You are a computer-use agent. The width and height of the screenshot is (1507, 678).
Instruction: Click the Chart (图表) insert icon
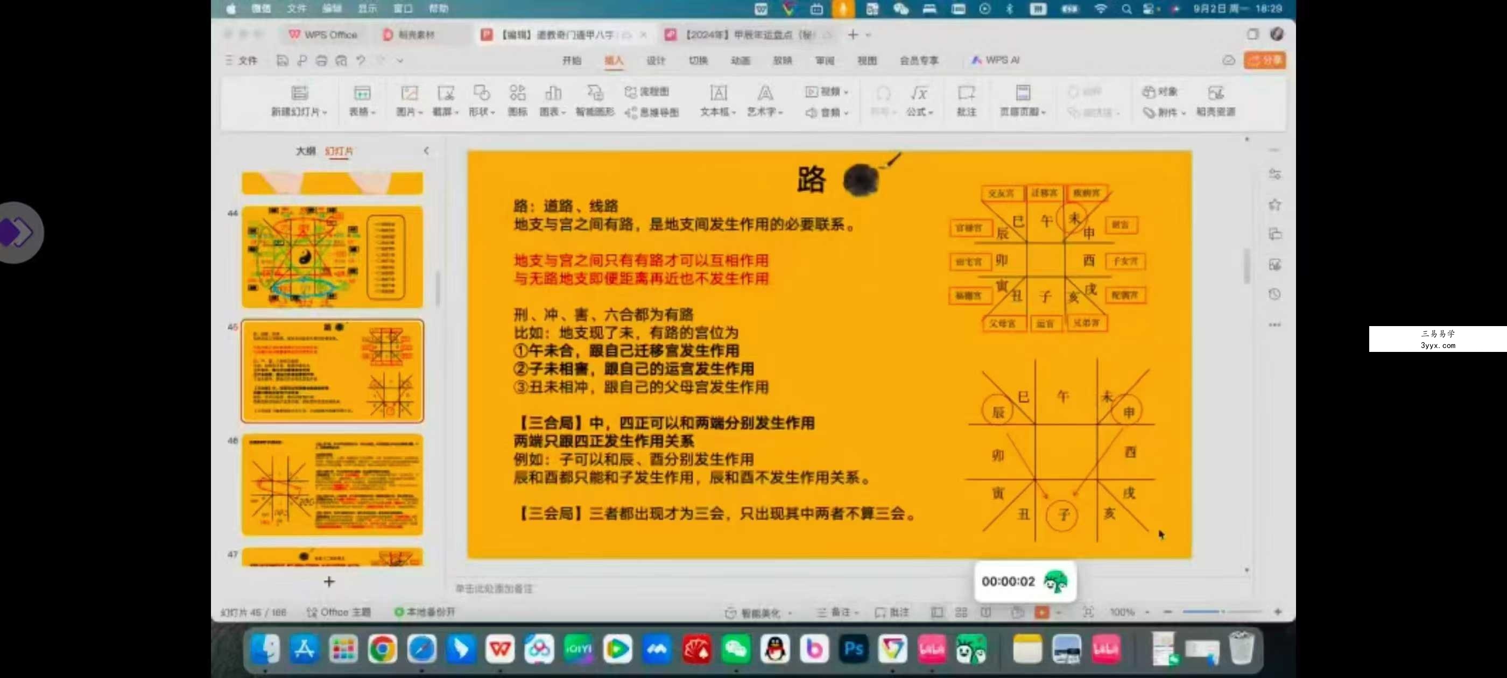(553, 93)
